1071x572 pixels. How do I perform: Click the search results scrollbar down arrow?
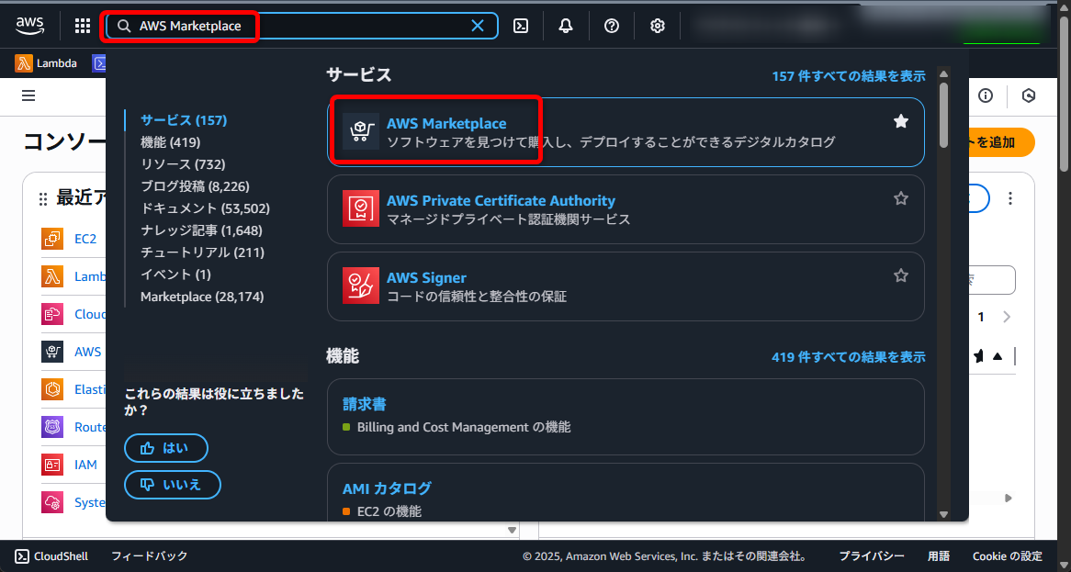944,515
